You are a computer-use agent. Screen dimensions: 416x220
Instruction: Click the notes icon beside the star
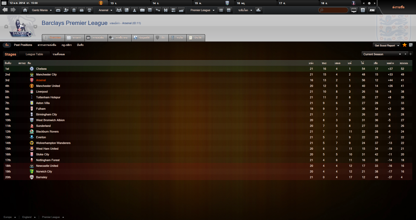click(411, 45)
